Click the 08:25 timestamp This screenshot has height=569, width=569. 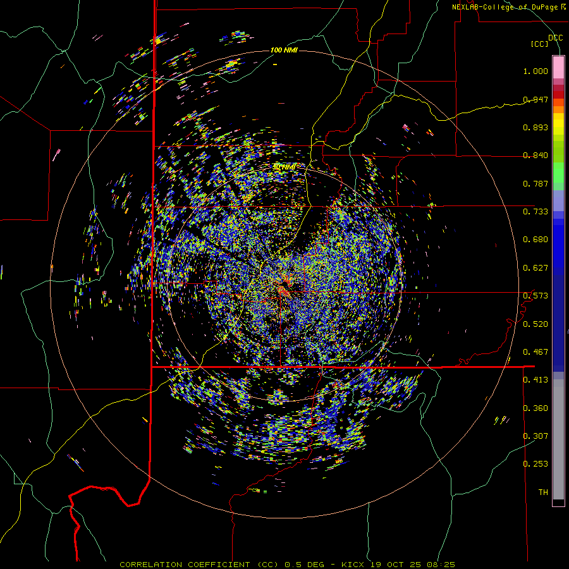click(x=441, y=565)
